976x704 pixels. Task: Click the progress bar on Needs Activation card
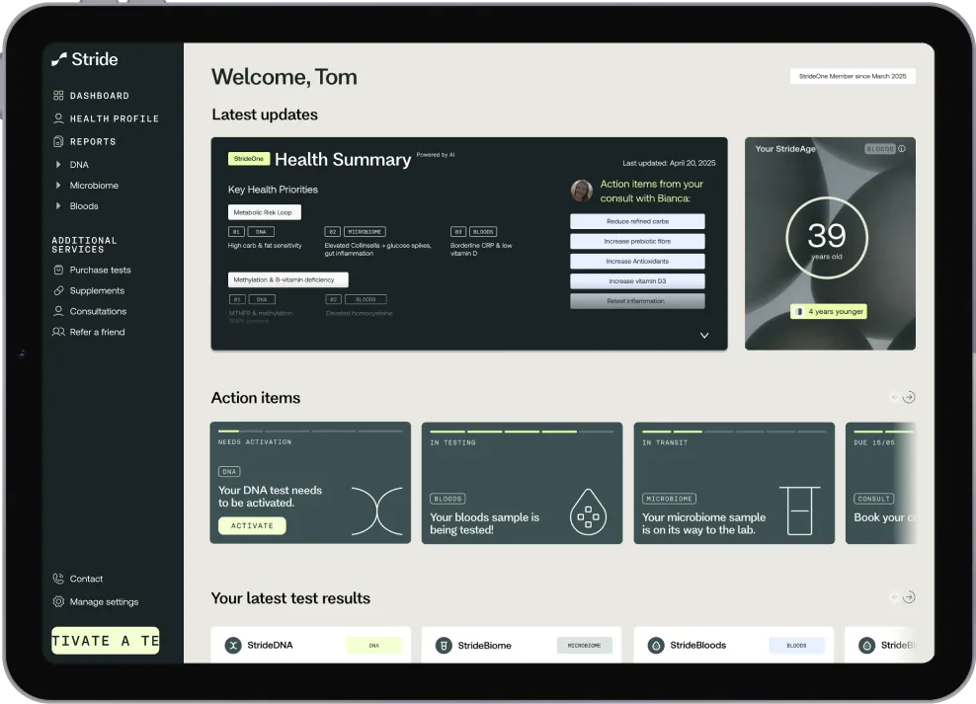coord(310,430)
